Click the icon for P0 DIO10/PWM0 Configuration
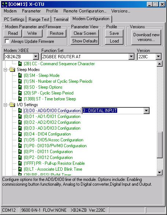Viewport: 167px width, 215px height. tap(20, 146)
